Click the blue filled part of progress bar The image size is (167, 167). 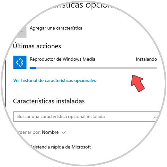pyautogui.click(x=33, y=68)
